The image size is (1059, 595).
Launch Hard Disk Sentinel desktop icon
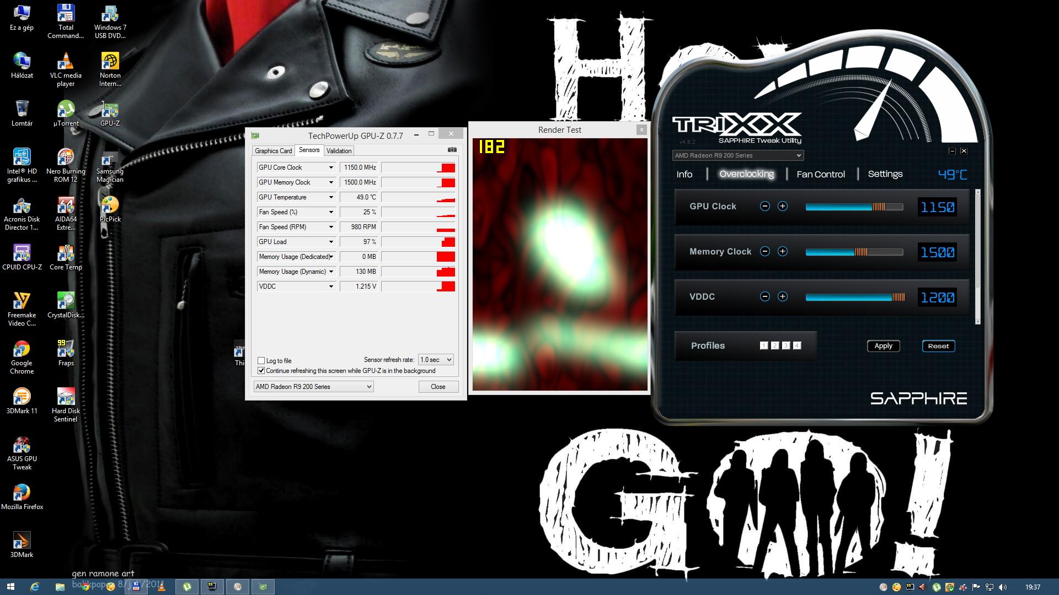tap(66, 405)
